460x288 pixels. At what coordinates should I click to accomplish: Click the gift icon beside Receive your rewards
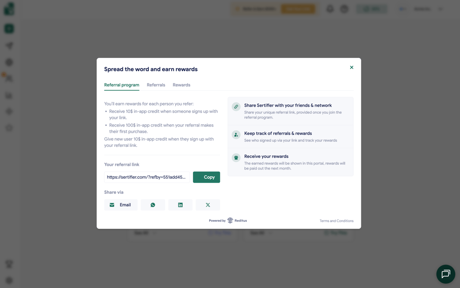(x=236, y=157)
